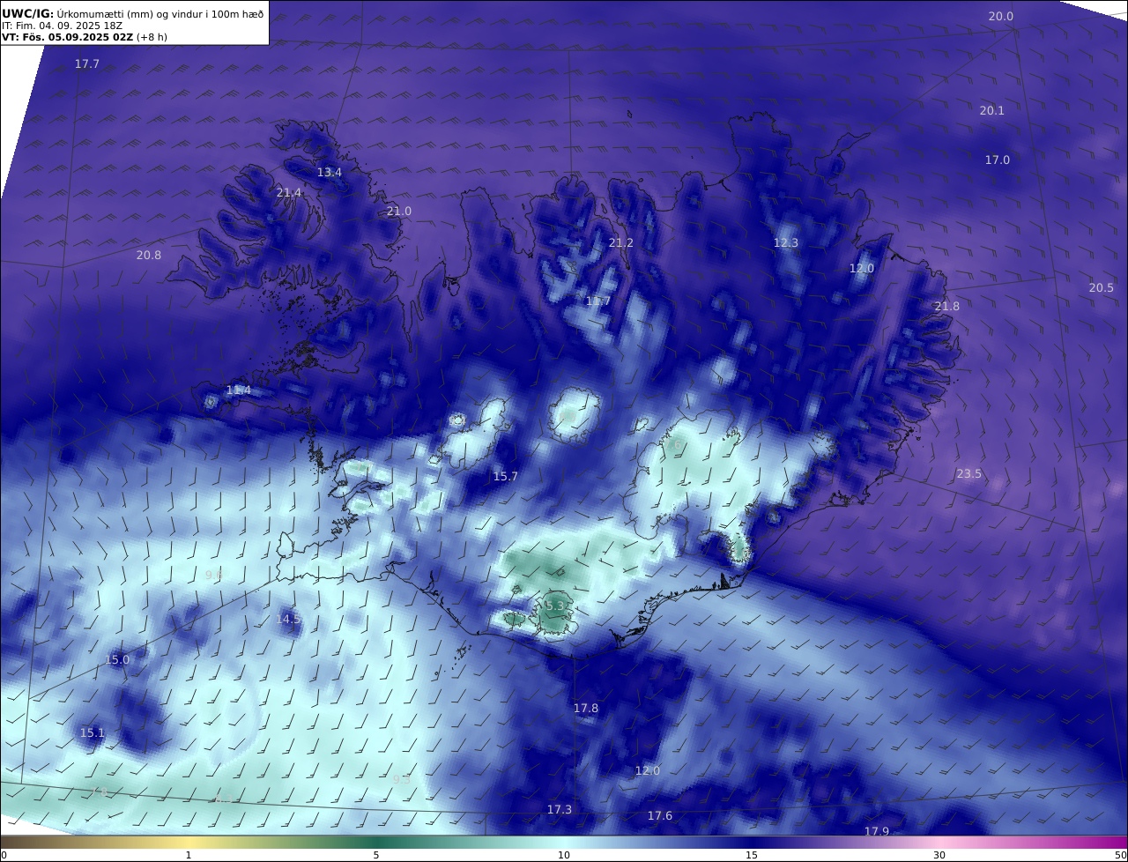1128x862 pixels.
Task: Select the 17.0 value label
Action: [997, 160]
